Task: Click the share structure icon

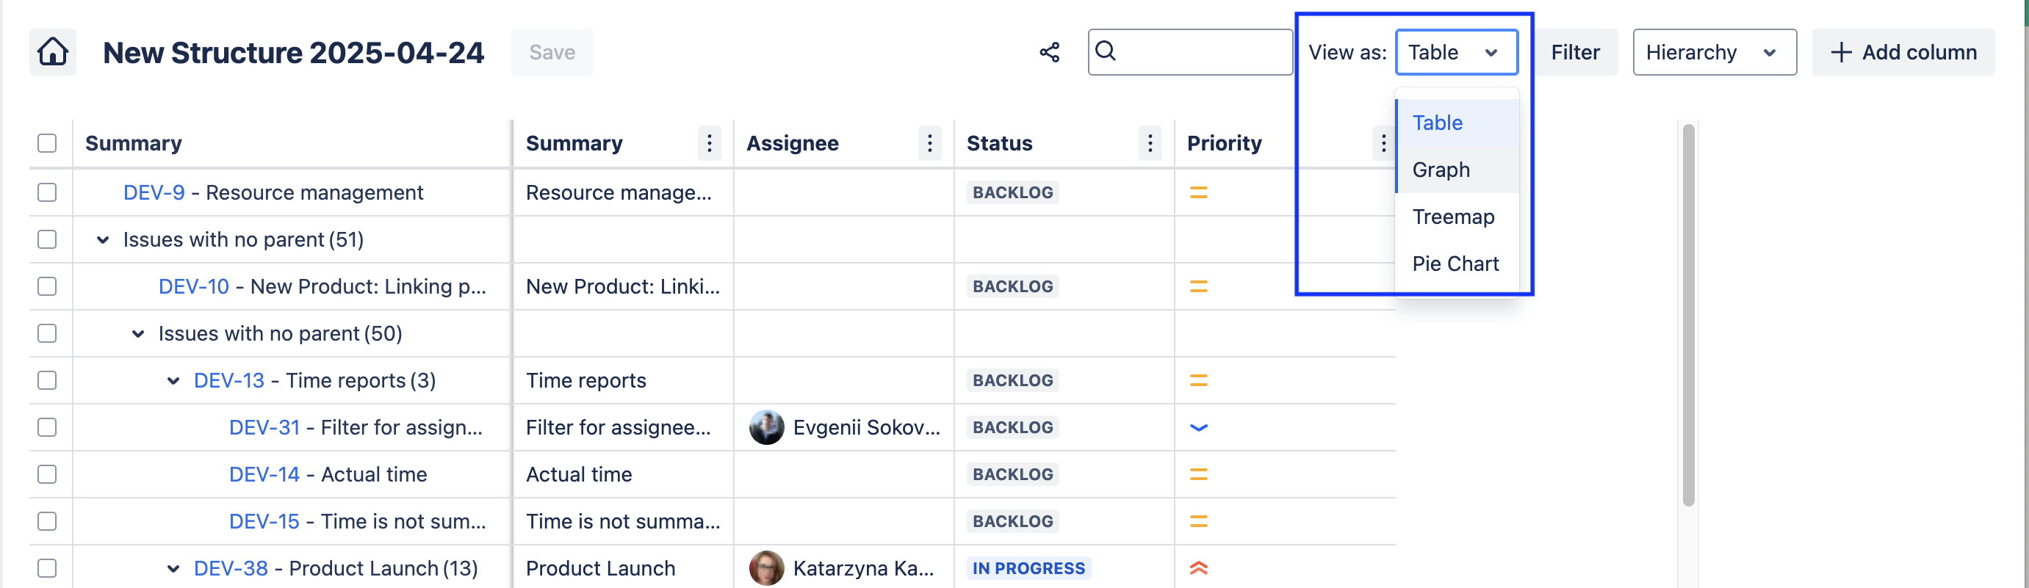Action: 1049,52
